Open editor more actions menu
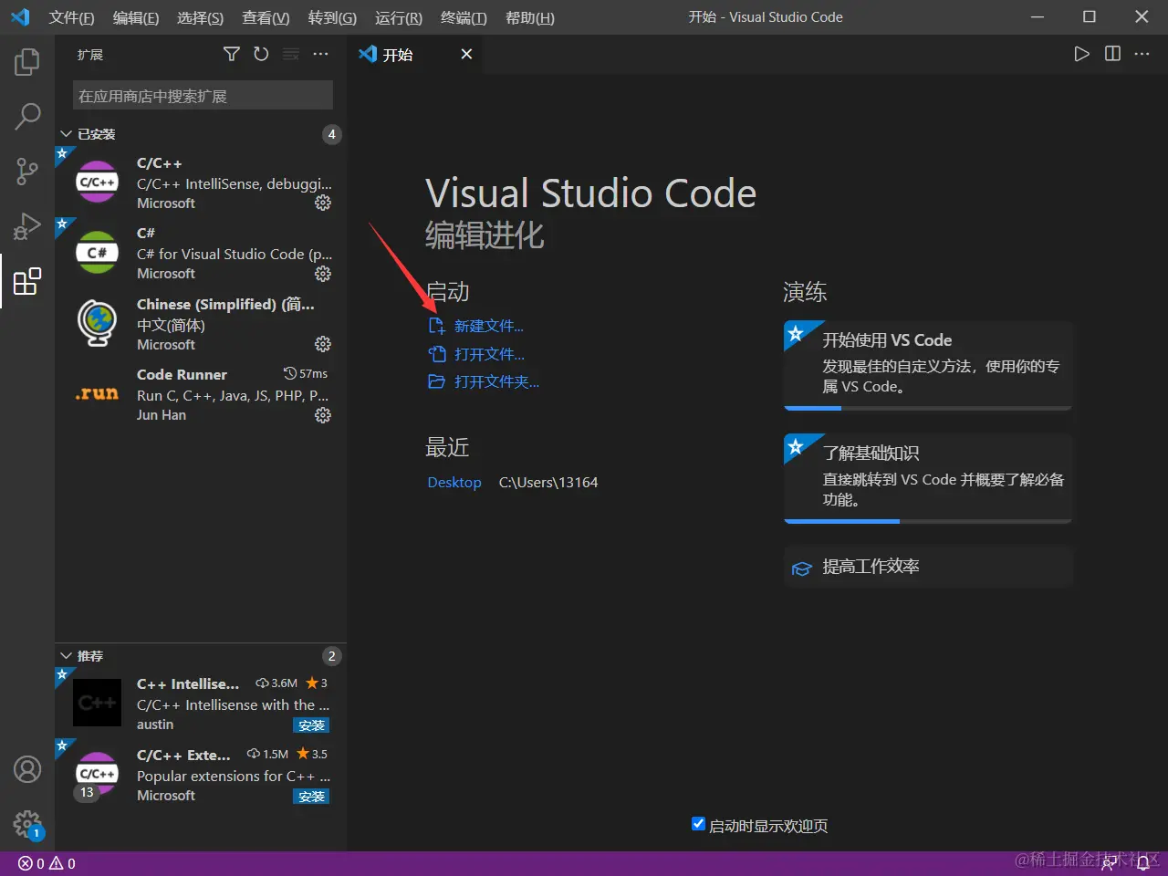The height and width of the screenshot is (876, 1168). coord(1142,54)
